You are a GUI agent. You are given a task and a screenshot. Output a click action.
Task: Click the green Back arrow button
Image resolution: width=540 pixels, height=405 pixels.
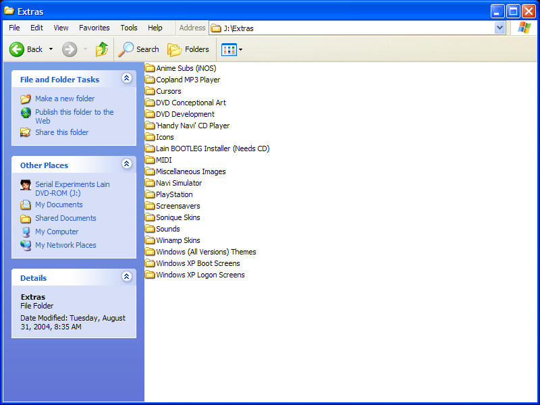click(x=17, y=49)
